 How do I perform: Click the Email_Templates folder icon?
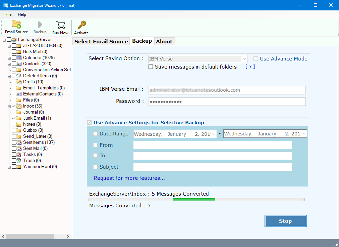[x=19, y=88]
